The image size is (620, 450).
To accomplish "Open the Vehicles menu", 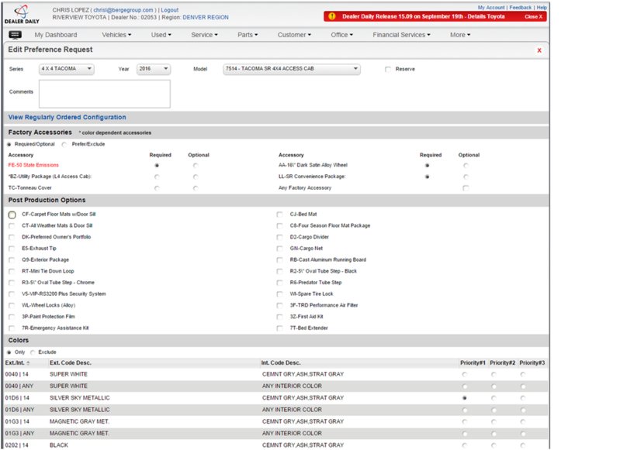I will pyautogui.click(x=116, y=35).
